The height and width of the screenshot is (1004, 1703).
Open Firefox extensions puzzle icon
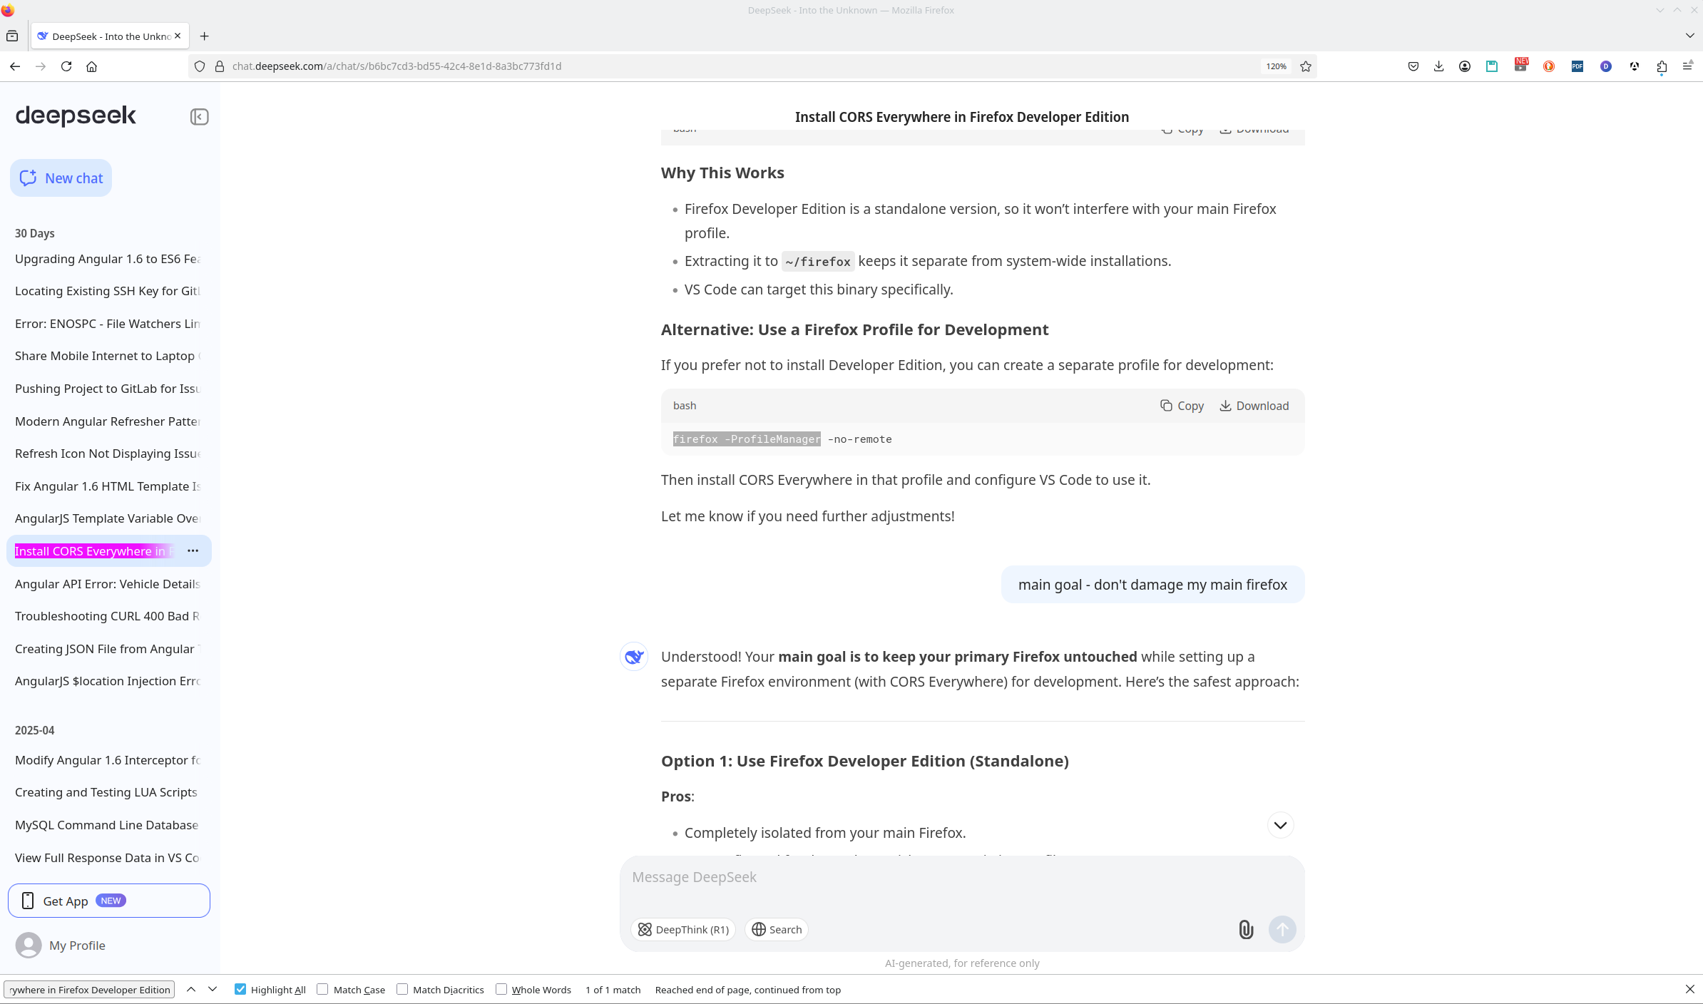1662,66
